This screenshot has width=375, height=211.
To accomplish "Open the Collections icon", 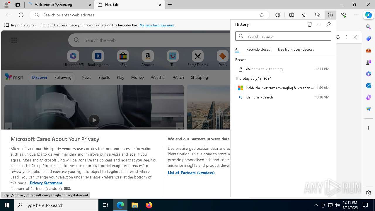I will pyautogui.click(x=318, y=15).
